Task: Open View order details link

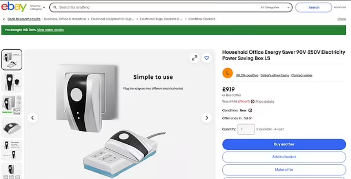Action: pyautogui.click(x=51, y=30)
